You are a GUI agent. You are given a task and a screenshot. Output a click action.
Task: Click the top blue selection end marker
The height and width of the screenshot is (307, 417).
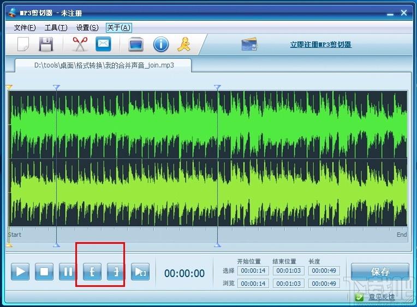click(x=217, y=87)
